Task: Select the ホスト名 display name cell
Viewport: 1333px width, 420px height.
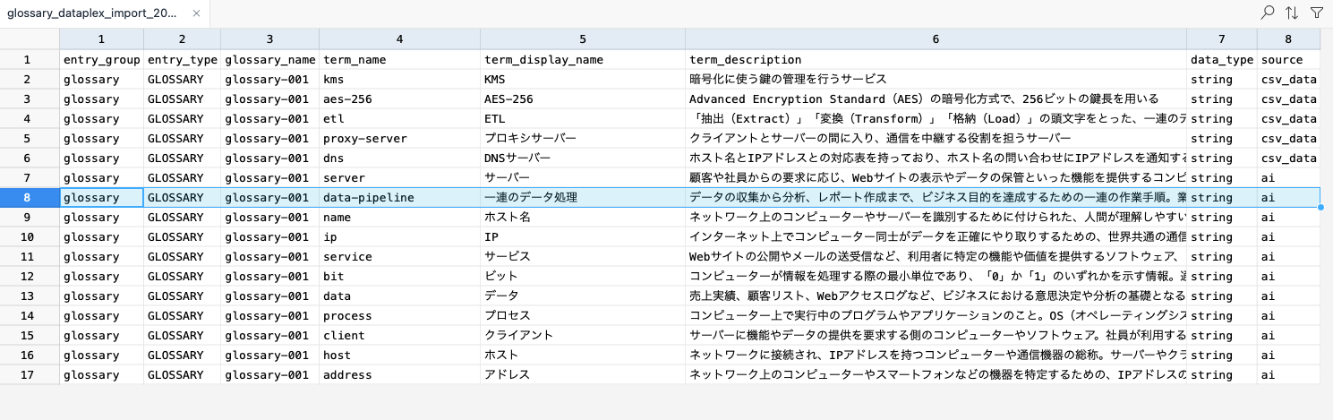Action: point(583,218)
